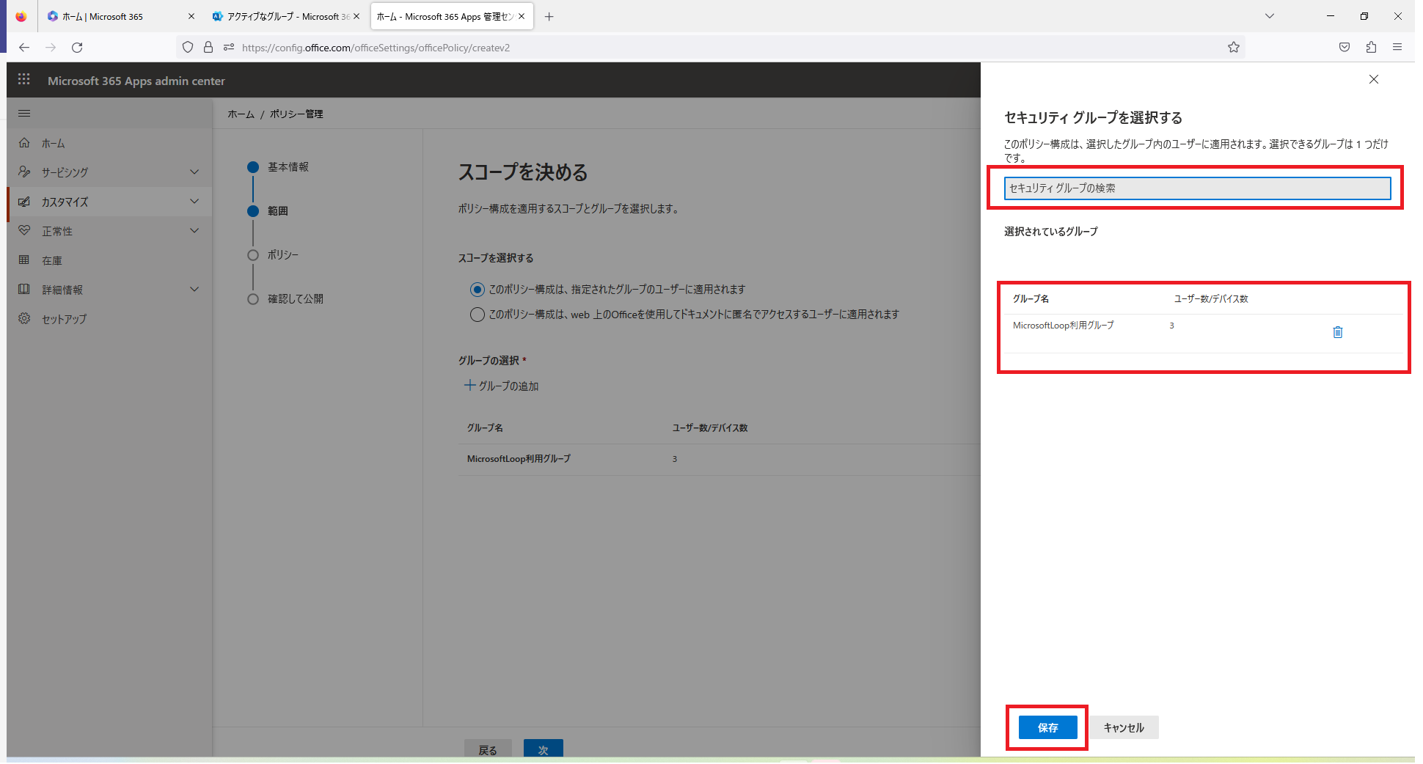Bookmark this page with star icon
Screen dimensions: 1423x764
(x=1234, y=47)
